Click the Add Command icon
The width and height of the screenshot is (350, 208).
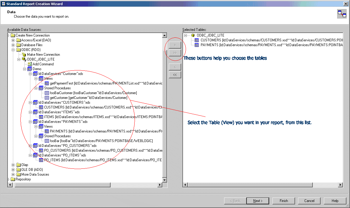pyautogui.click(x=30, y=64)
